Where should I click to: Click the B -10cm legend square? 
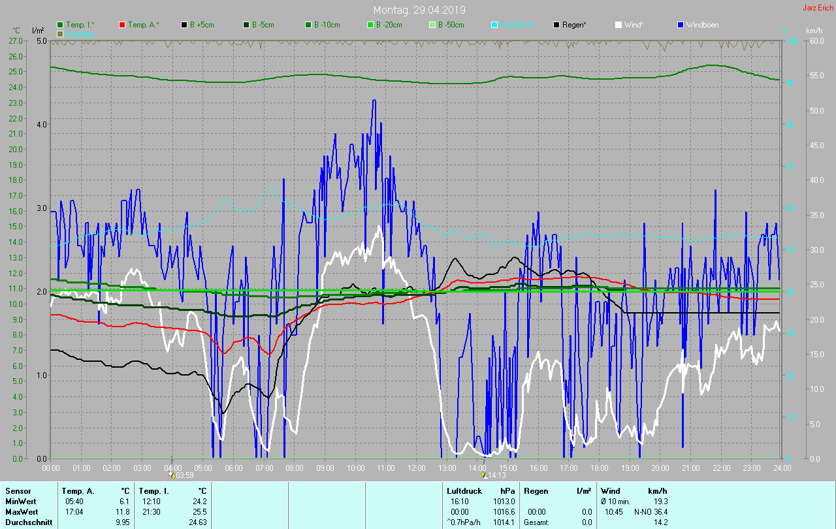308,25
